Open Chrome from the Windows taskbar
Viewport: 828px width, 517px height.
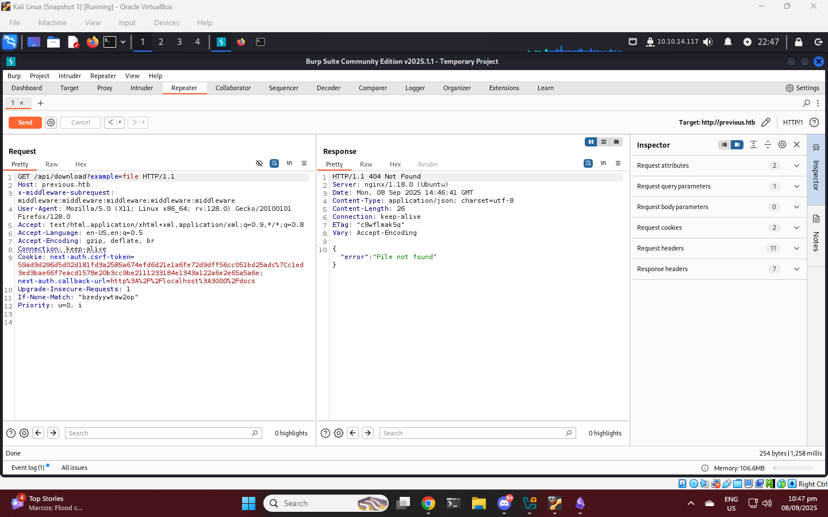coord(428,504)
